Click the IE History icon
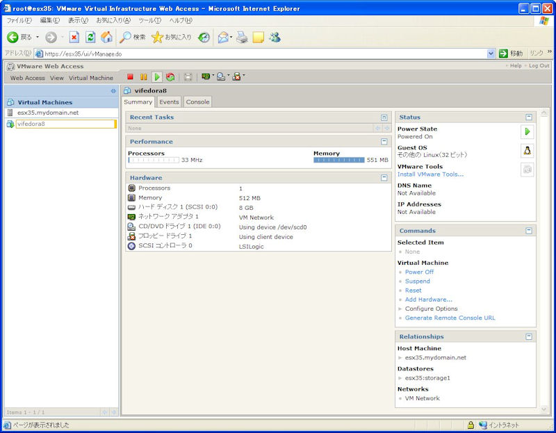Viewport: 556px width, 433px height. 204,38
